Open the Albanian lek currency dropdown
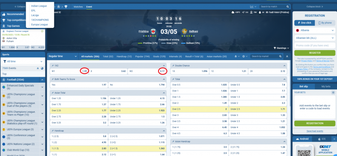The width and height of the screenshot is (337, 156). tap(315, 38)
